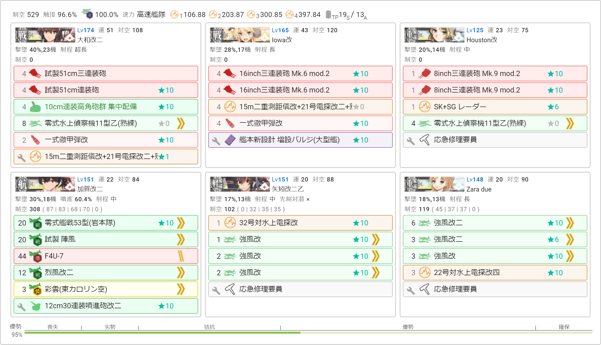Click the radar icon for SK+SG レーダー
601x345 pixels.
tap(425, 107)
